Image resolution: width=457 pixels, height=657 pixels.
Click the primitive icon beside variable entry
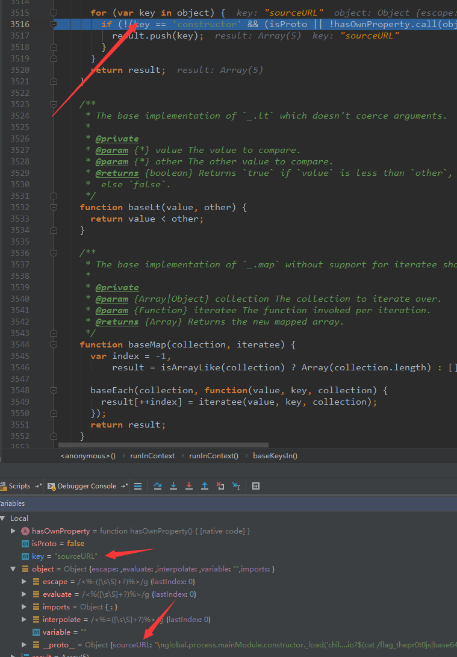36,632
